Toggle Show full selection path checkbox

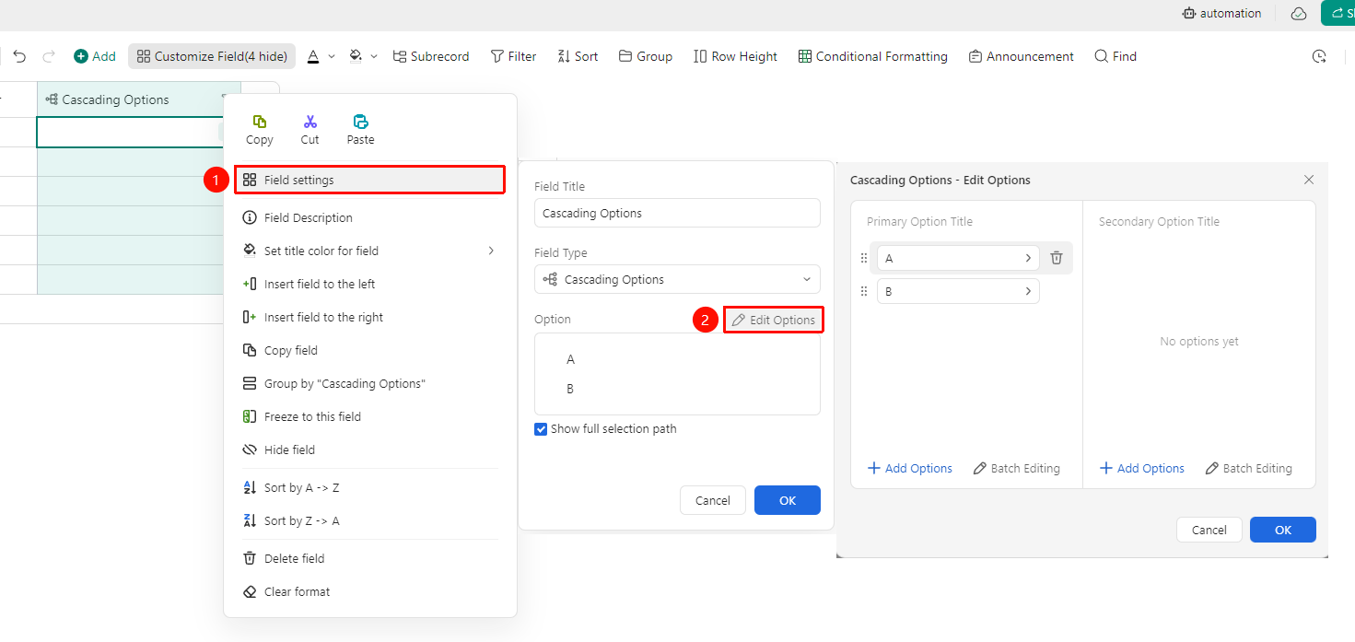pyautogui.click(x=541, y=429)
